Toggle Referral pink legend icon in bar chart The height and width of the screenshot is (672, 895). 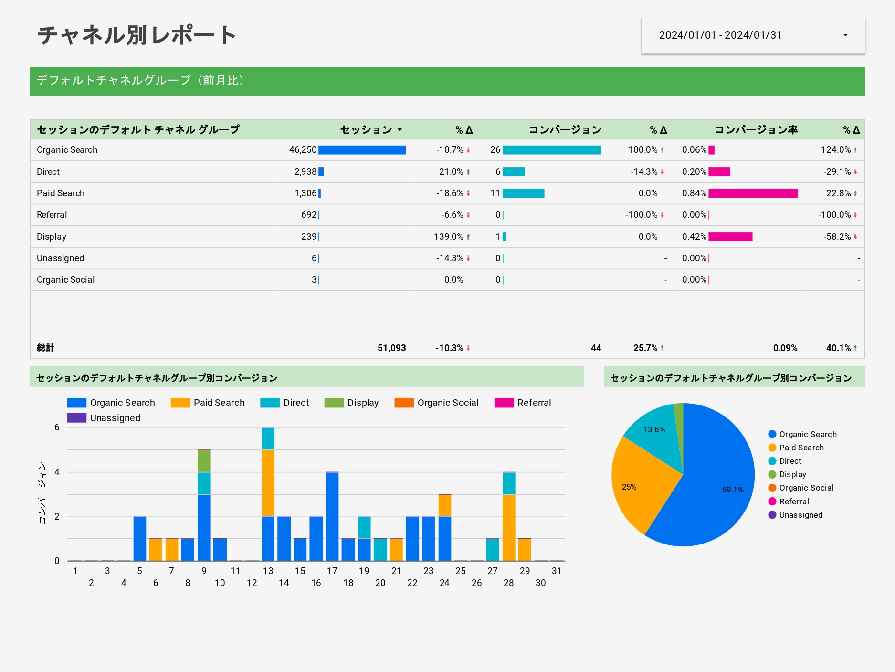click(x=504, y=403)
